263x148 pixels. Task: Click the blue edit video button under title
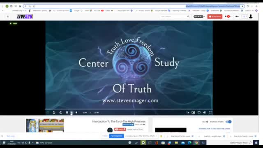click(x=128, y=125)
